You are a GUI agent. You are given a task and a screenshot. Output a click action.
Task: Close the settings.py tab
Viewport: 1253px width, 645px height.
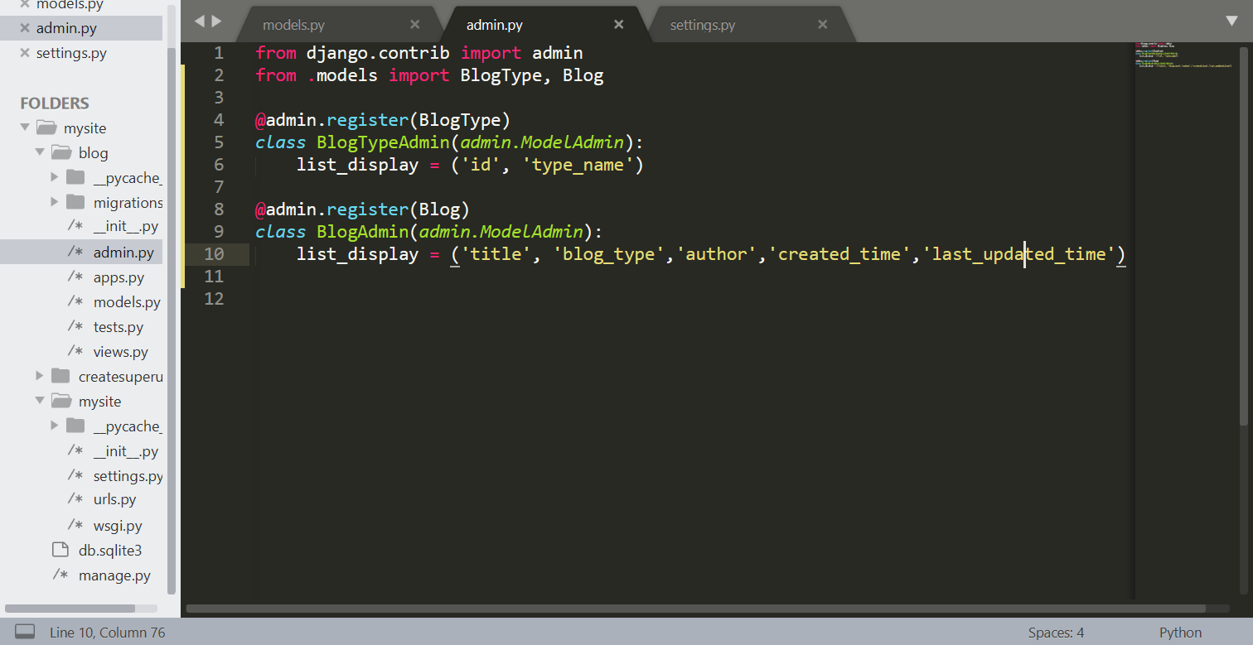pyautogui.click(x=822, y=25)
